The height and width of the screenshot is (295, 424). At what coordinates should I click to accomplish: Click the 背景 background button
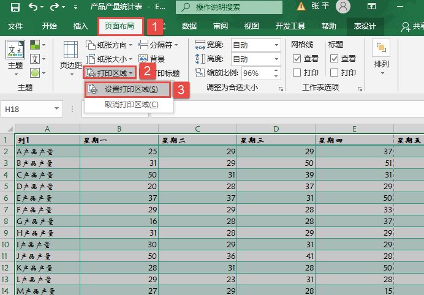coord(152,59)
